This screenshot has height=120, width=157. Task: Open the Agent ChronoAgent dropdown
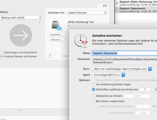click(x=109, y=75)
